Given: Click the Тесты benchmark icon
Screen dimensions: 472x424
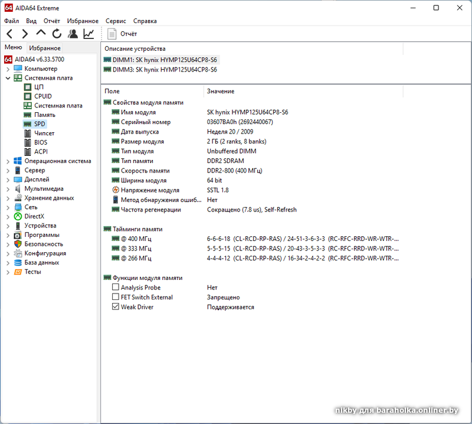Looking at the screenshot, I should pos(18,272).
